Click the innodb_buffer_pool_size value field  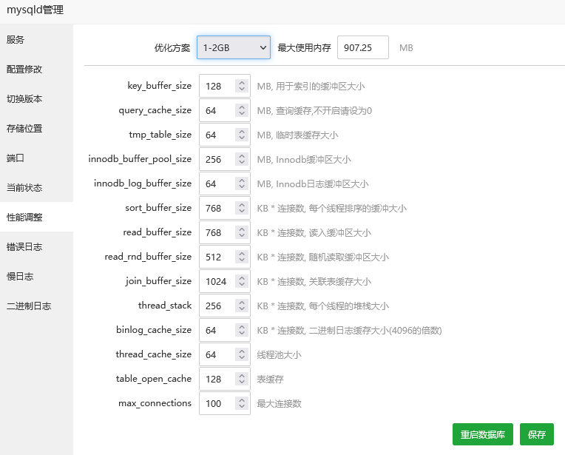[225, 159]
